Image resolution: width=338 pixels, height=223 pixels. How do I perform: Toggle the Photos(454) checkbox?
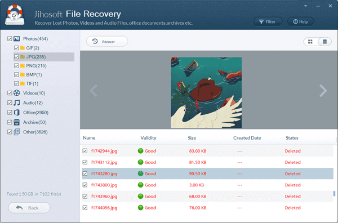pyautogui.click(x=10, y=39)
